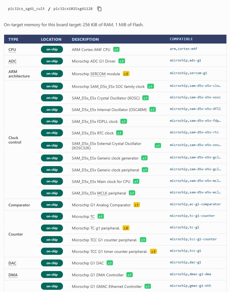230x292 pixels.
Task: Click the x3 badge beside TCC G1 timer counter
Action: [153, 252]
